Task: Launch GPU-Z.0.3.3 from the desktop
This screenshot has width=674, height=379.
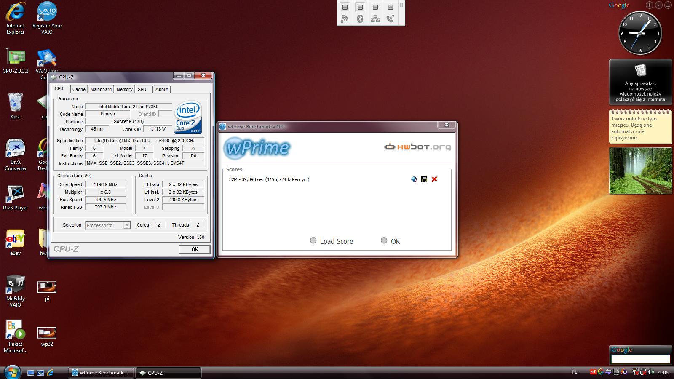Action: [x=16, y=60]
